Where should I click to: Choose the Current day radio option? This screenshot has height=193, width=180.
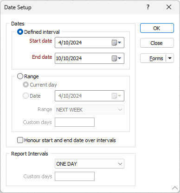26,85
